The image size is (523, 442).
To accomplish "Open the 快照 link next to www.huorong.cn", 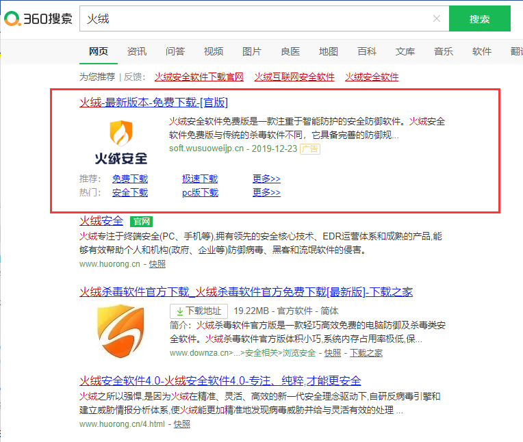I will tap(157, 263).
